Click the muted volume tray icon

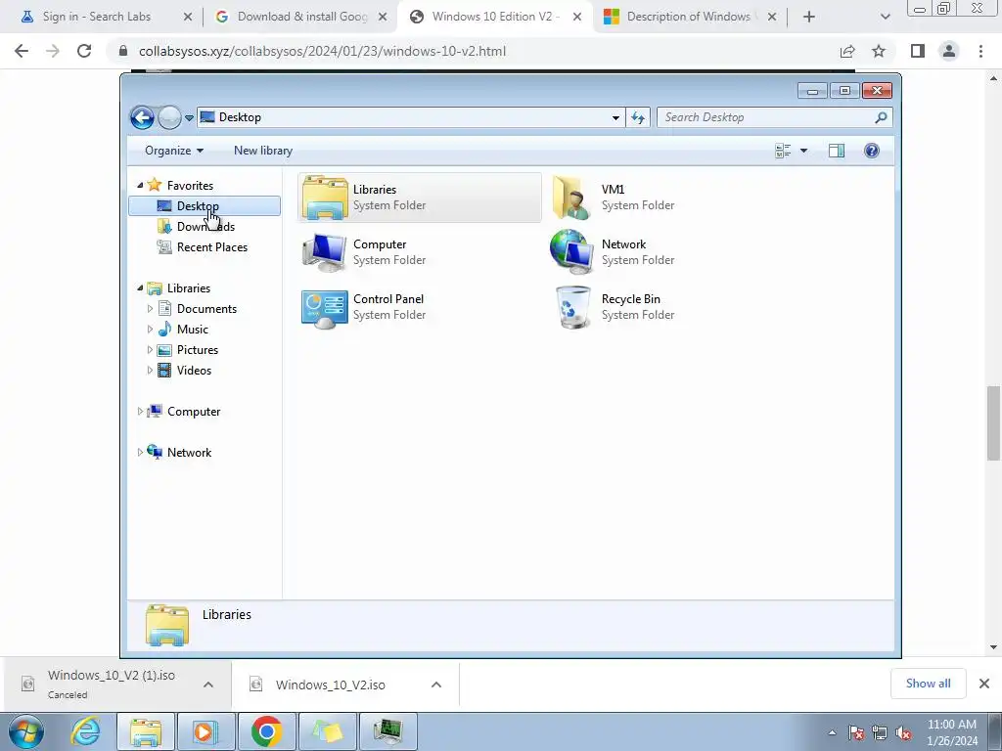pos(903,733)
